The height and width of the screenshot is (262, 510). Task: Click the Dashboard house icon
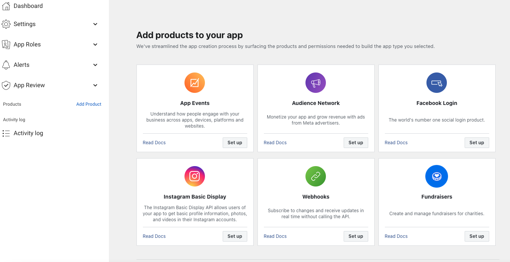pos(6,6)
